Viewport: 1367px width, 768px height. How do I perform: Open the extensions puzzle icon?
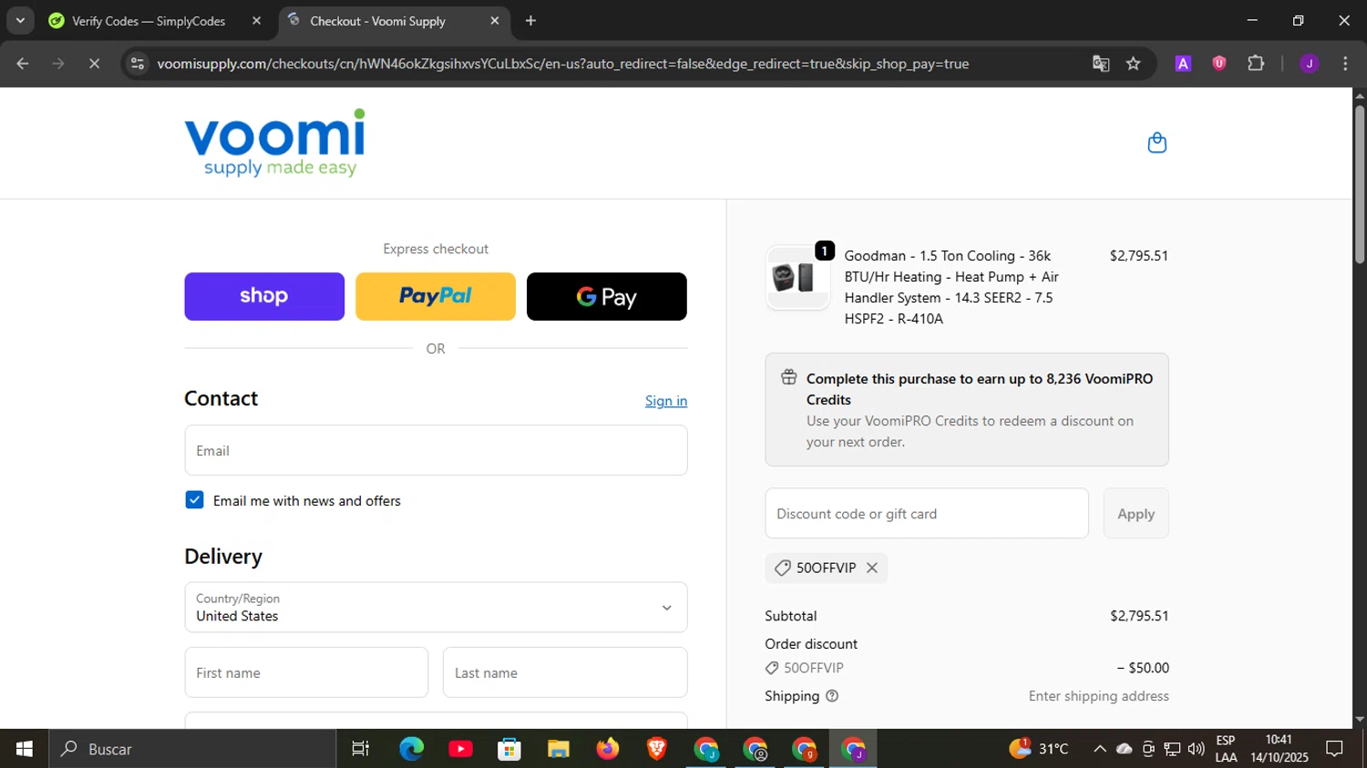coord(1256,64)
